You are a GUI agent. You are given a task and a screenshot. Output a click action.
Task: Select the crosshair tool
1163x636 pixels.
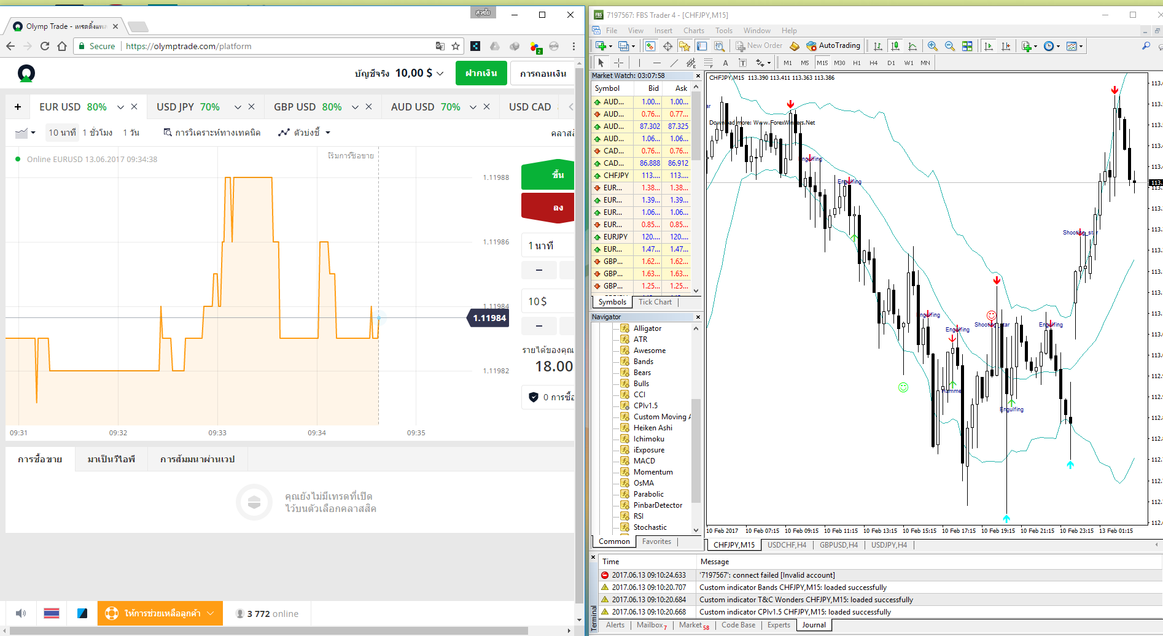pos(618,63)
